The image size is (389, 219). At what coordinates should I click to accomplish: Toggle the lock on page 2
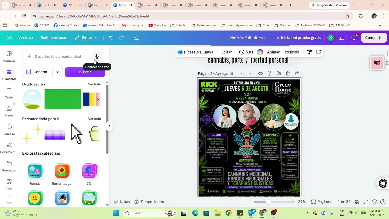pos(270,73)
